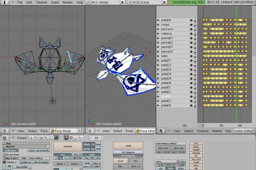
Task: Delete the SCE:Scene entry with X
Action: pos(164,2)
